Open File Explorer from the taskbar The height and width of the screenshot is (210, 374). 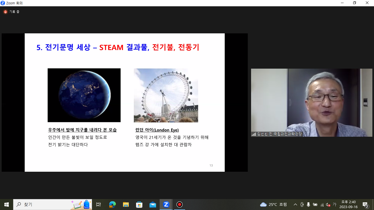click(126, 205)
